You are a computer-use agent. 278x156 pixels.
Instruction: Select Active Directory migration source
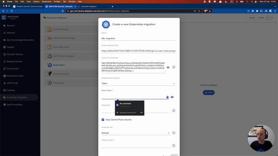[71, 29]
